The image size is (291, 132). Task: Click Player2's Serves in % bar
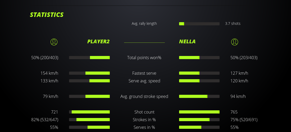89,127
